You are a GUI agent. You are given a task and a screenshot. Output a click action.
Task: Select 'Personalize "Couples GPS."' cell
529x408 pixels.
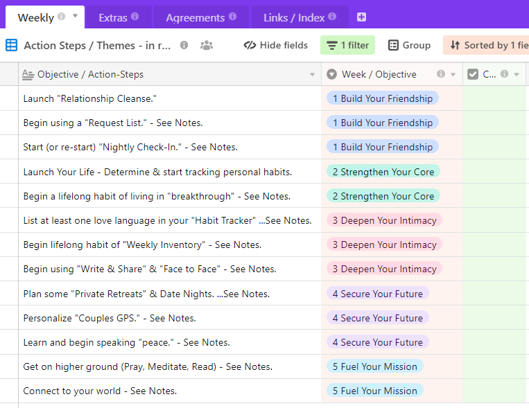(170, 318)
